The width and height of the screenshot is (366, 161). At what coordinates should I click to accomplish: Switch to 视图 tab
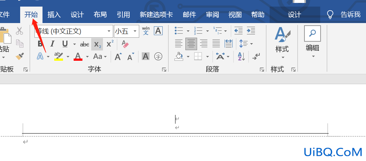click(x=235, y=15)
